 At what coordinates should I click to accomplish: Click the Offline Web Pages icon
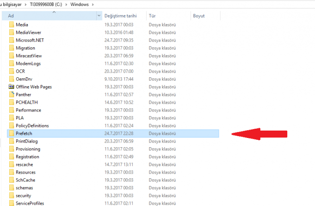point(11,87)
